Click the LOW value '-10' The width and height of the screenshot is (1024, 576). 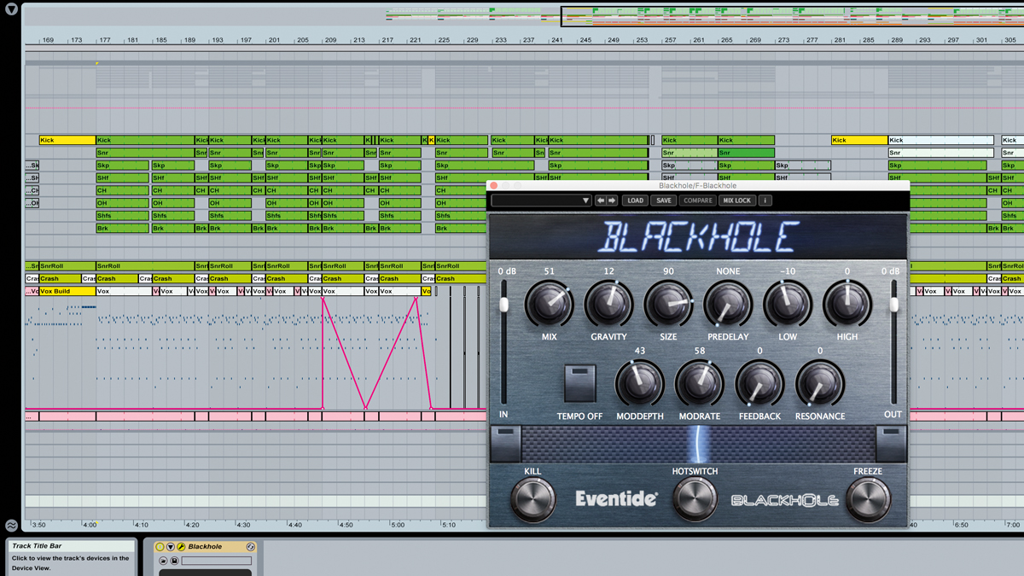pos(788,271)
